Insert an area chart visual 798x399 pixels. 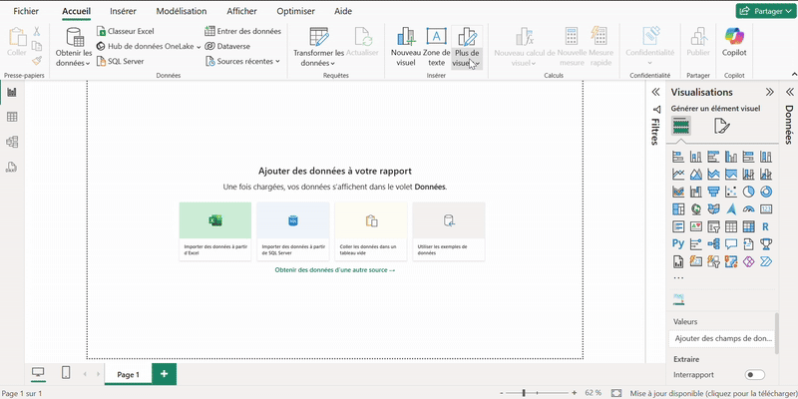coord(695,174)
